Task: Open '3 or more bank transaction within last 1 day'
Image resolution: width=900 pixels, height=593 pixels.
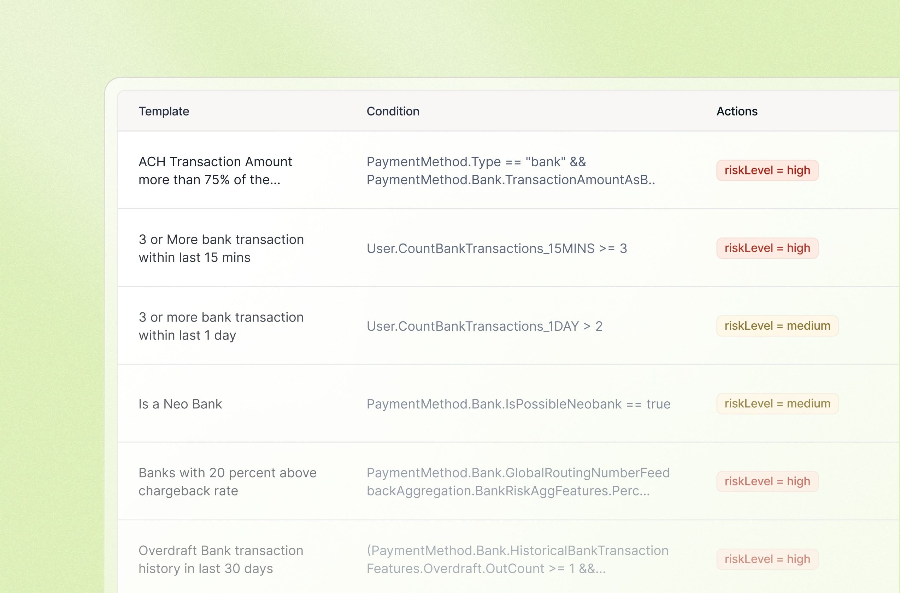Action: click(x=221, y=326)
